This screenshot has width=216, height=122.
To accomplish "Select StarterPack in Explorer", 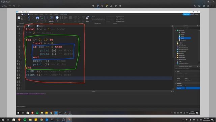I will (182, 56).
